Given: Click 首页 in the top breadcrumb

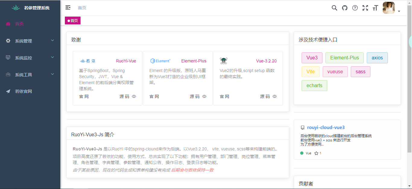Looking at the screenshot, I should (x=82, y=8).
